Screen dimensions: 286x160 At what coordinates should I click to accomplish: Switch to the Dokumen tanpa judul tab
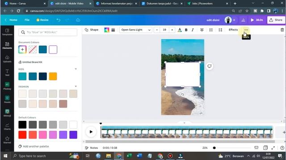(x=162, y=4)
